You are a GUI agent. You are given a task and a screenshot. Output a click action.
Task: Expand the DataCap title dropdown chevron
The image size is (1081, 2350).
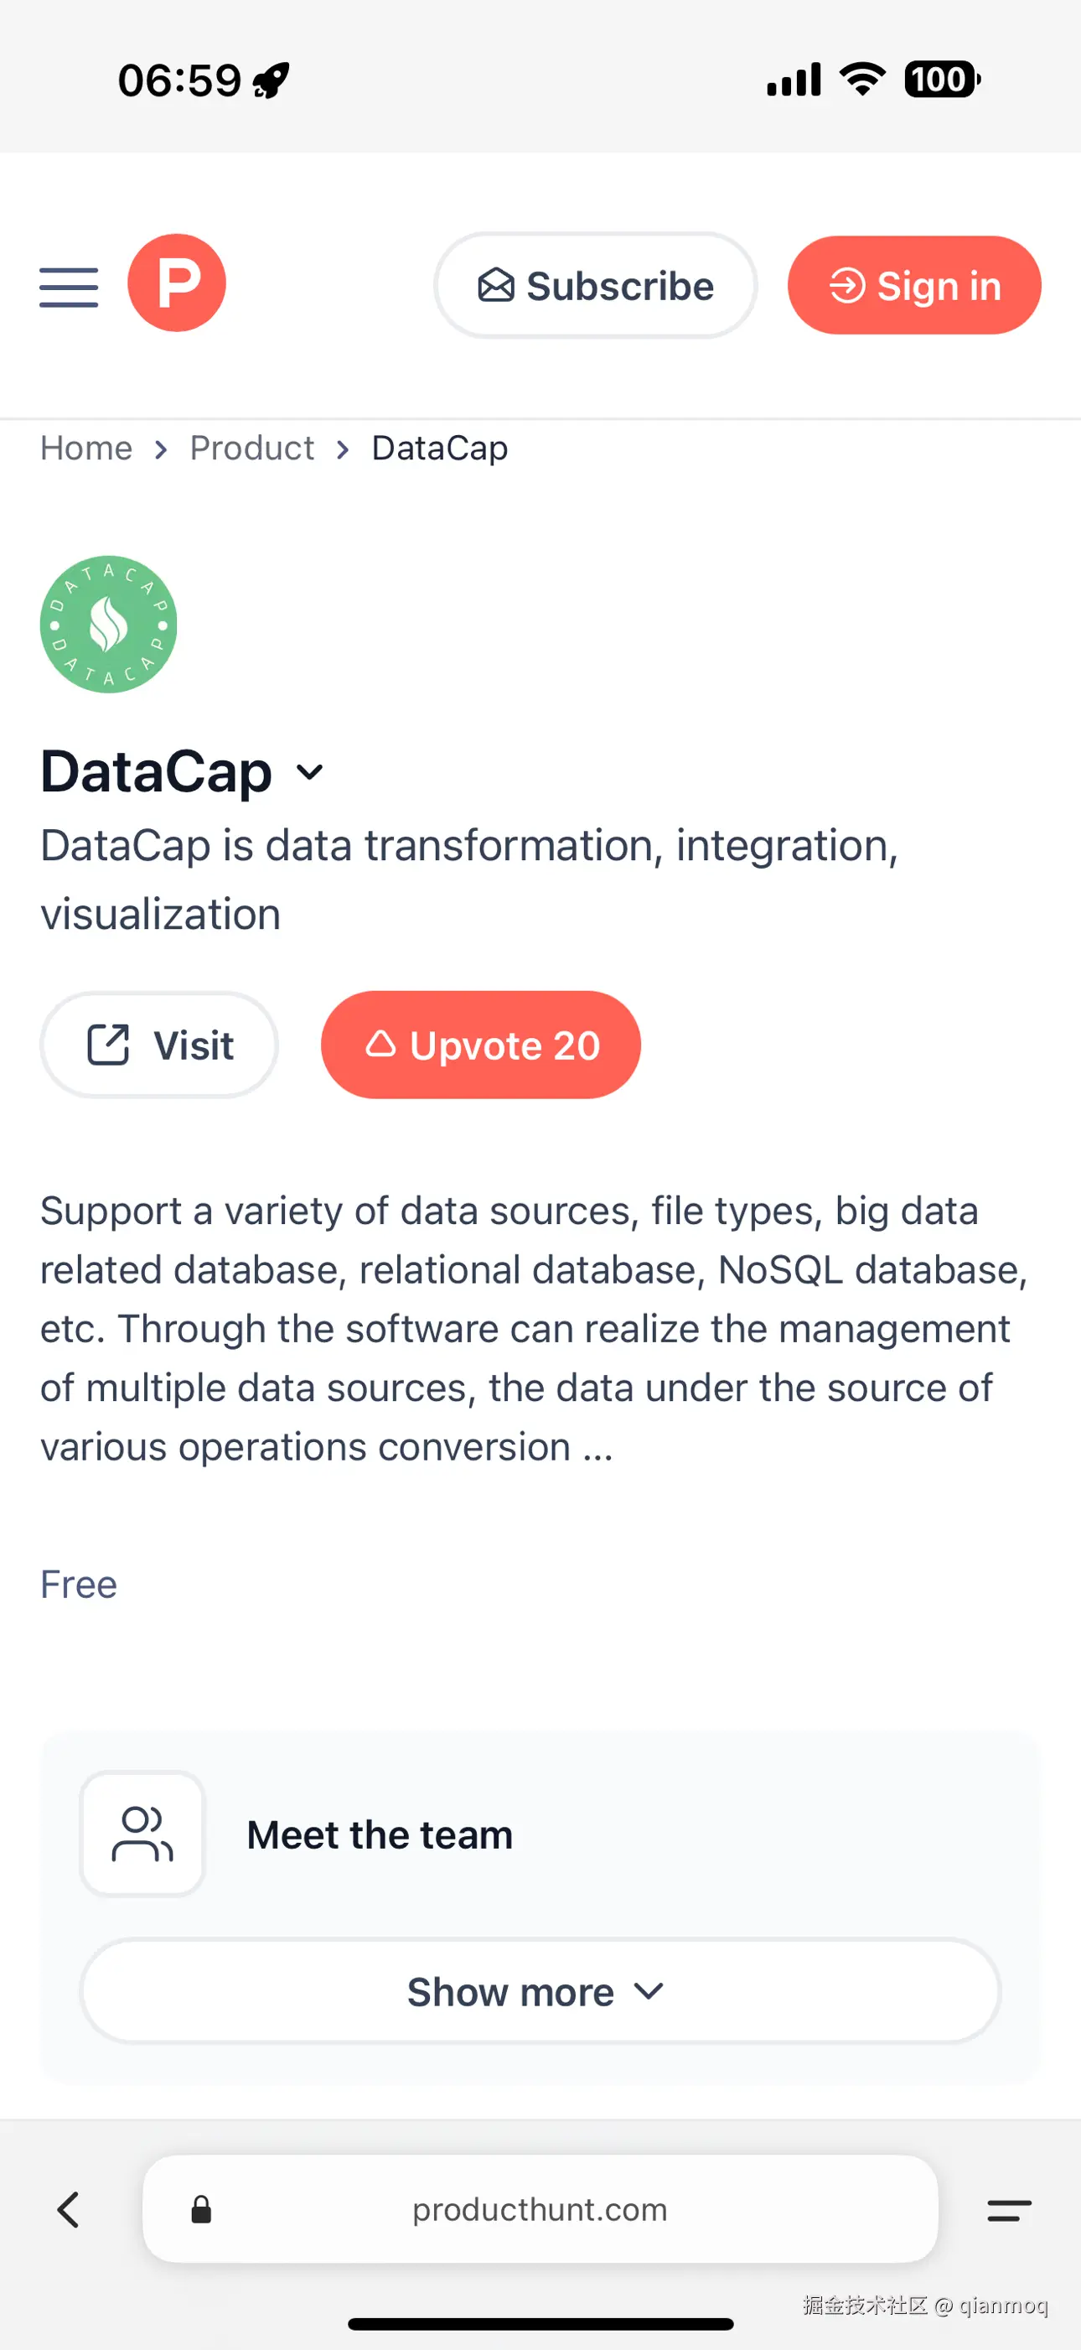310,773
